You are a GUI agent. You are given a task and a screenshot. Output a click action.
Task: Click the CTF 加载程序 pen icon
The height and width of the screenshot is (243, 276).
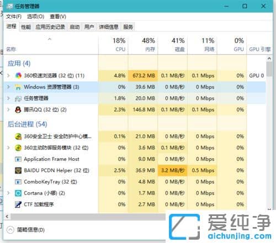[18, 204]
